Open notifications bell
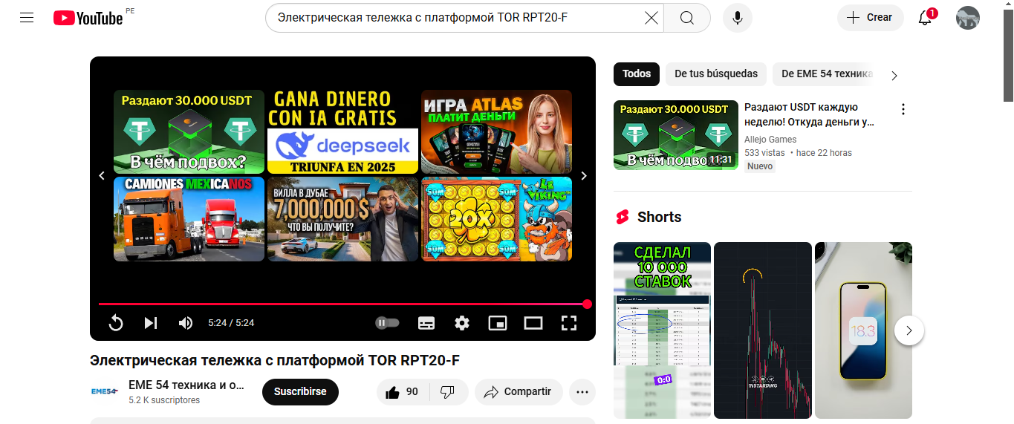The width and height of the screenshot is (1014, 424). pos(926,18)
